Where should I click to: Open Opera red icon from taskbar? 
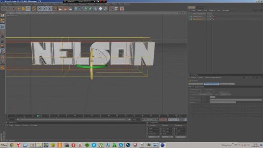[73, 145]
